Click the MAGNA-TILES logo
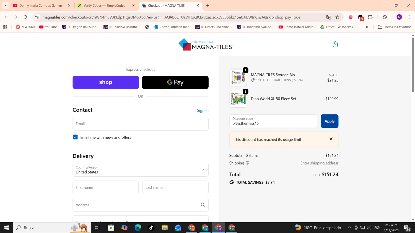 click(205, 44)
